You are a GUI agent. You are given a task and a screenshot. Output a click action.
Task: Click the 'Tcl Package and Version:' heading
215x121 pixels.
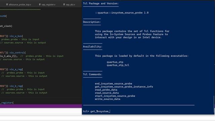101,3
